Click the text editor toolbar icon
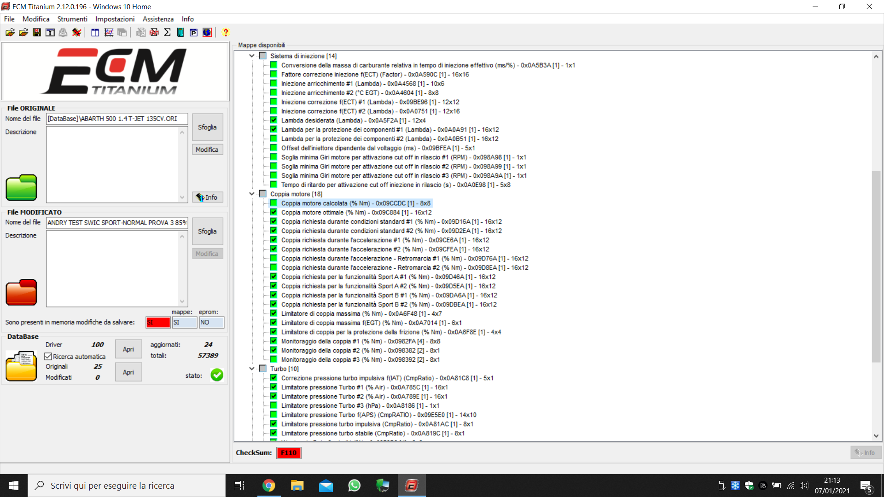Screen dimensions: 884x497 (50, 33)
